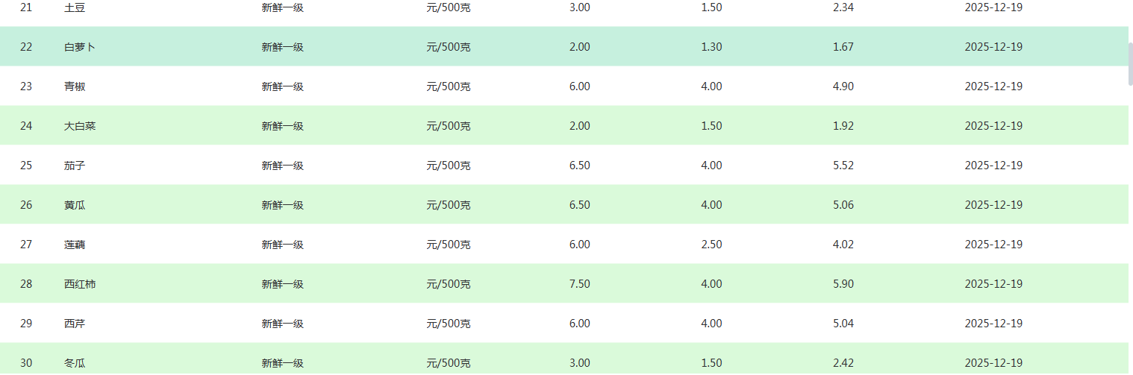Select 西芹 in the name column
This screenshot has height=375, width=1133.
[x=75, y=324]
